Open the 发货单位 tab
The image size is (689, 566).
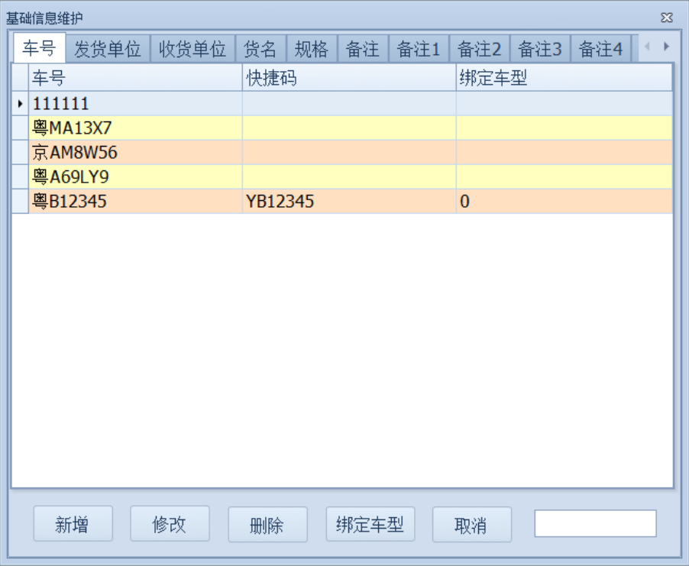click(107, 49)
